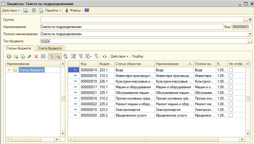The image size is (254, 144).
Task: Check 'Не отобр.' box for code 00000016 row
Action: point(231,76)
